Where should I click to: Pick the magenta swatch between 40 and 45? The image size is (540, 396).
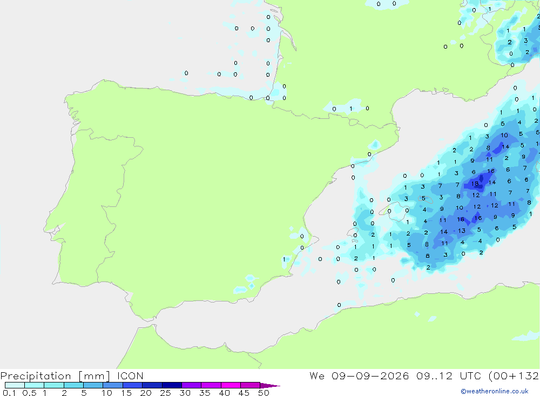click(231, 385)
